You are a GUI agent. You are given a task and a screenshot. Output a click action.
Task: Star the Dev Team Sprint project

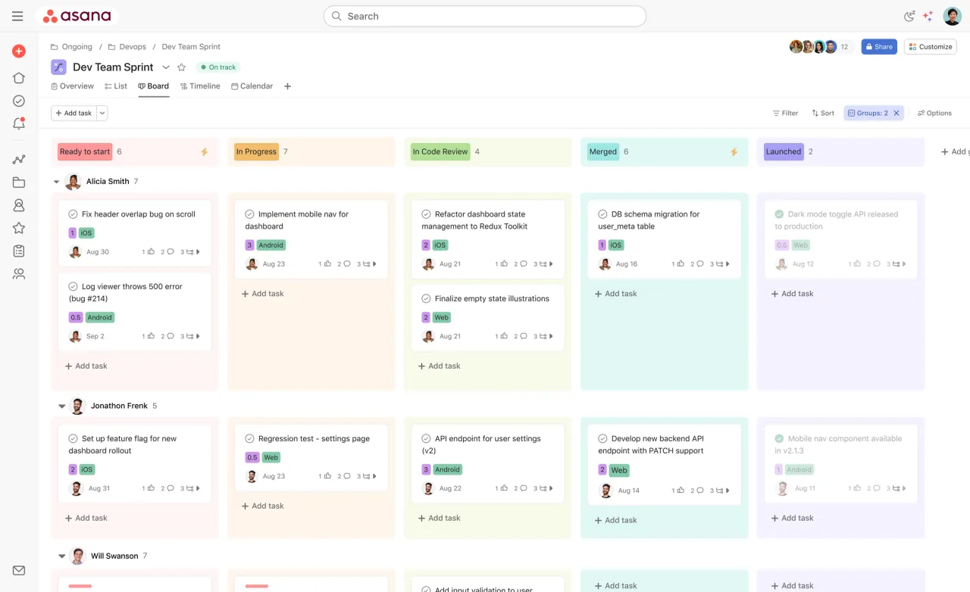click(x=181, y=67)
